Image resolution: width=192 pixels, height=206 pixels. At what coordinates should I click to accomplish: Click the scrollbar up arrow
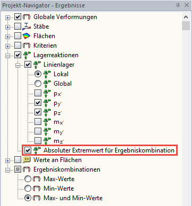(x=186, y=17)
